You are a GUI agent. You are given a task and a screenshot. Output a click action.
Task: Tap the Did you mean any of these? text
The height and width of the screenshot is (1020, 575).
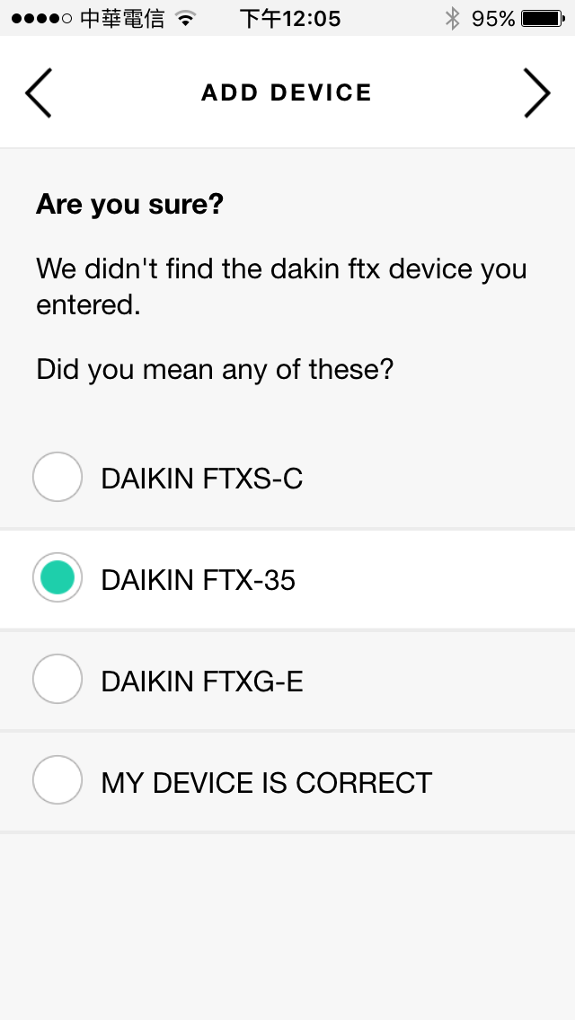pos(215,370)
